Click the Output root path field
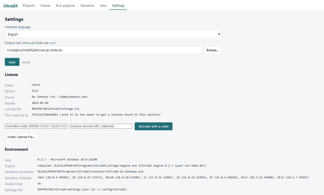 [x=103, y=50]
